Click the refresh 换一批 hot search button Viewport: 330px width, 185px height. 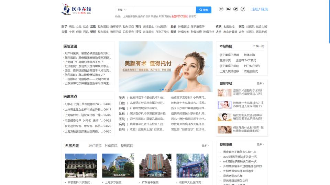(x=258, y=46)
